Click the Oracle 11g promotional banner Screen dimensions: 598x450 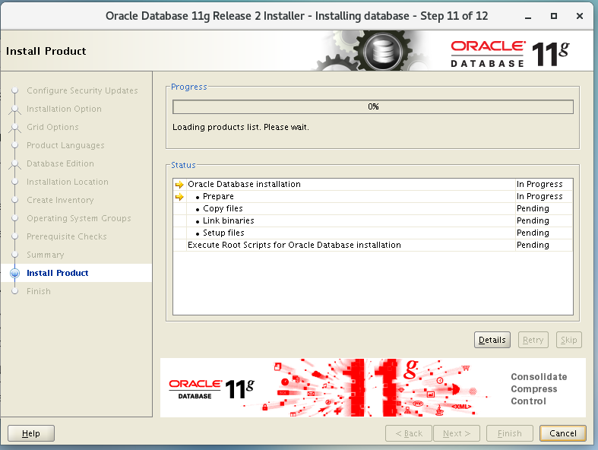tap(372, 388)
